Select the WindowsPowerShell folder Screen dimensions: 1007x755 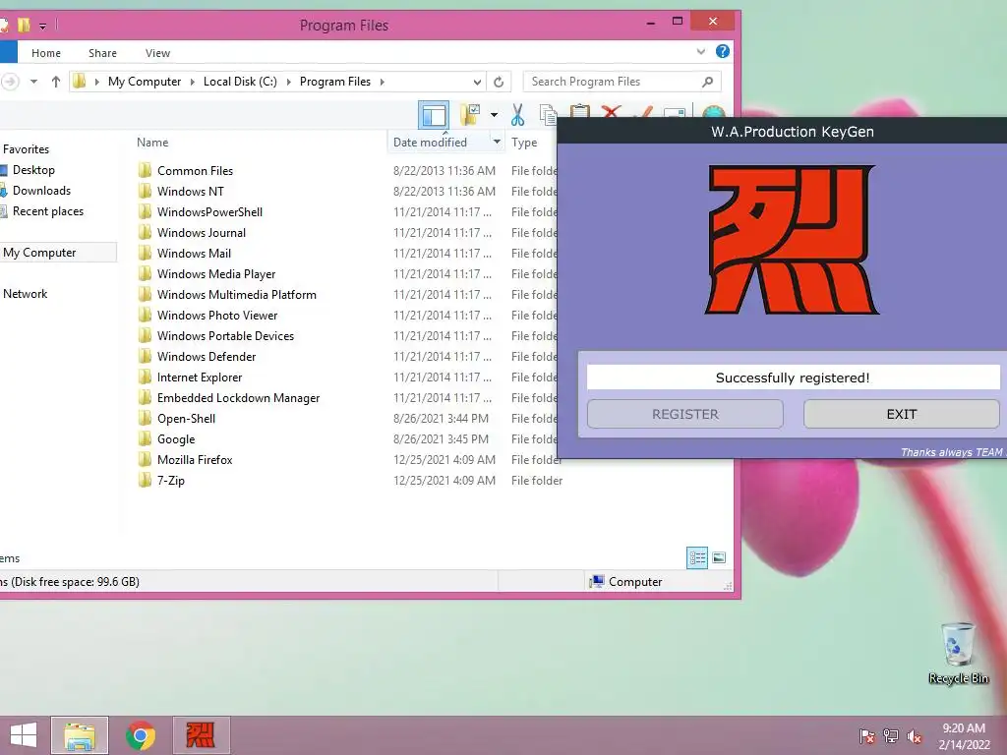209,212
